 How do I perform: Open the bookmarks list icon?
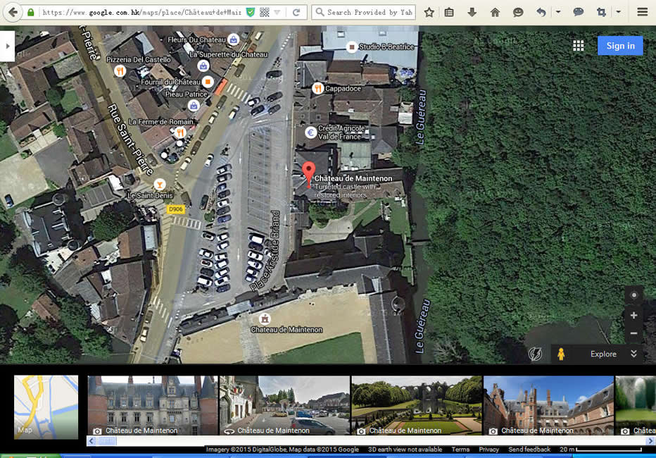pyautogui.click(x=449, y=13)
